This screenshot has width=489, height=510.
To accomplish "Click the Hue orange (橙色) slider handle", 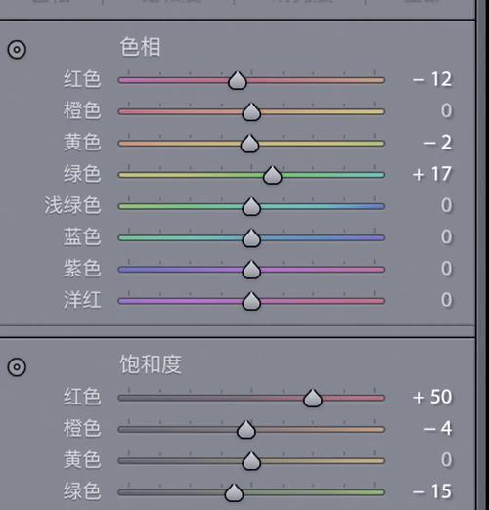I will (251, 112).
